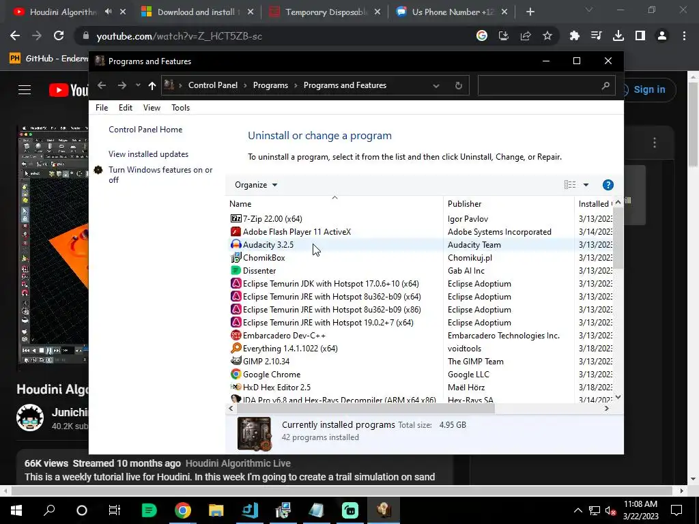699x524 pixels.
Task: Open Turn Windows features on or off
Action: (160, 175)
